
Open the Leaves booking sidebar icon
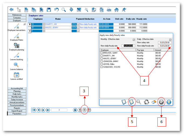(16, 56)
